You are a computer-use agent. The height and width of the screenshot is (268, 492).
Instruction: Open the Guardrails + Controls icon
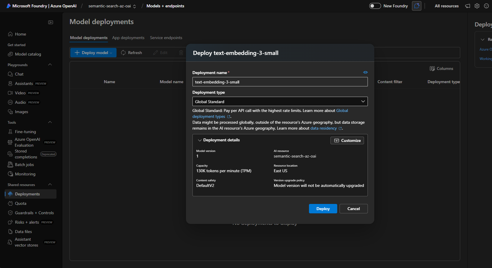10,213
